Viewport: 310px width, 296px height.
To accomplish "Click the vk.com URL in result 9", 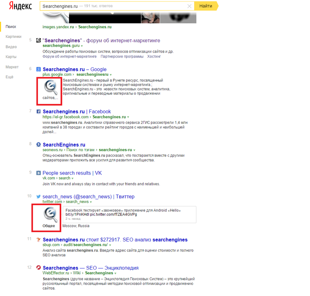I will click(x=49, y=178).
